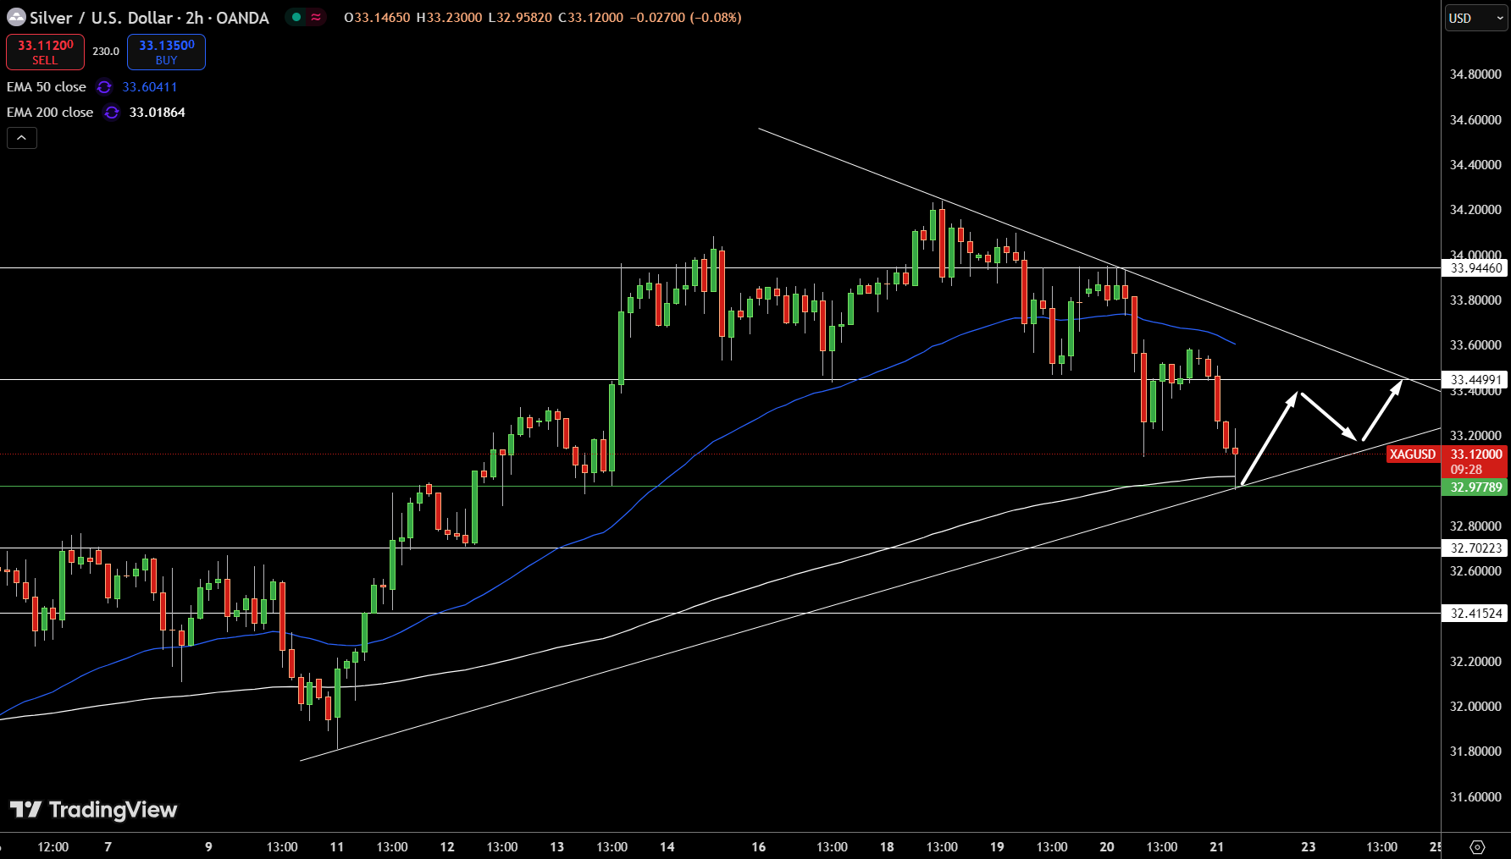Select the EMA 50 close indicator label
The image size is (1511, 859).
click(47, 87)
